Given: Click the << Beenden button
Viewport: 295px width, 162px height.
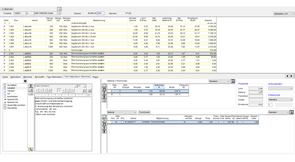Looking at the screenshot, I should 7,9.
